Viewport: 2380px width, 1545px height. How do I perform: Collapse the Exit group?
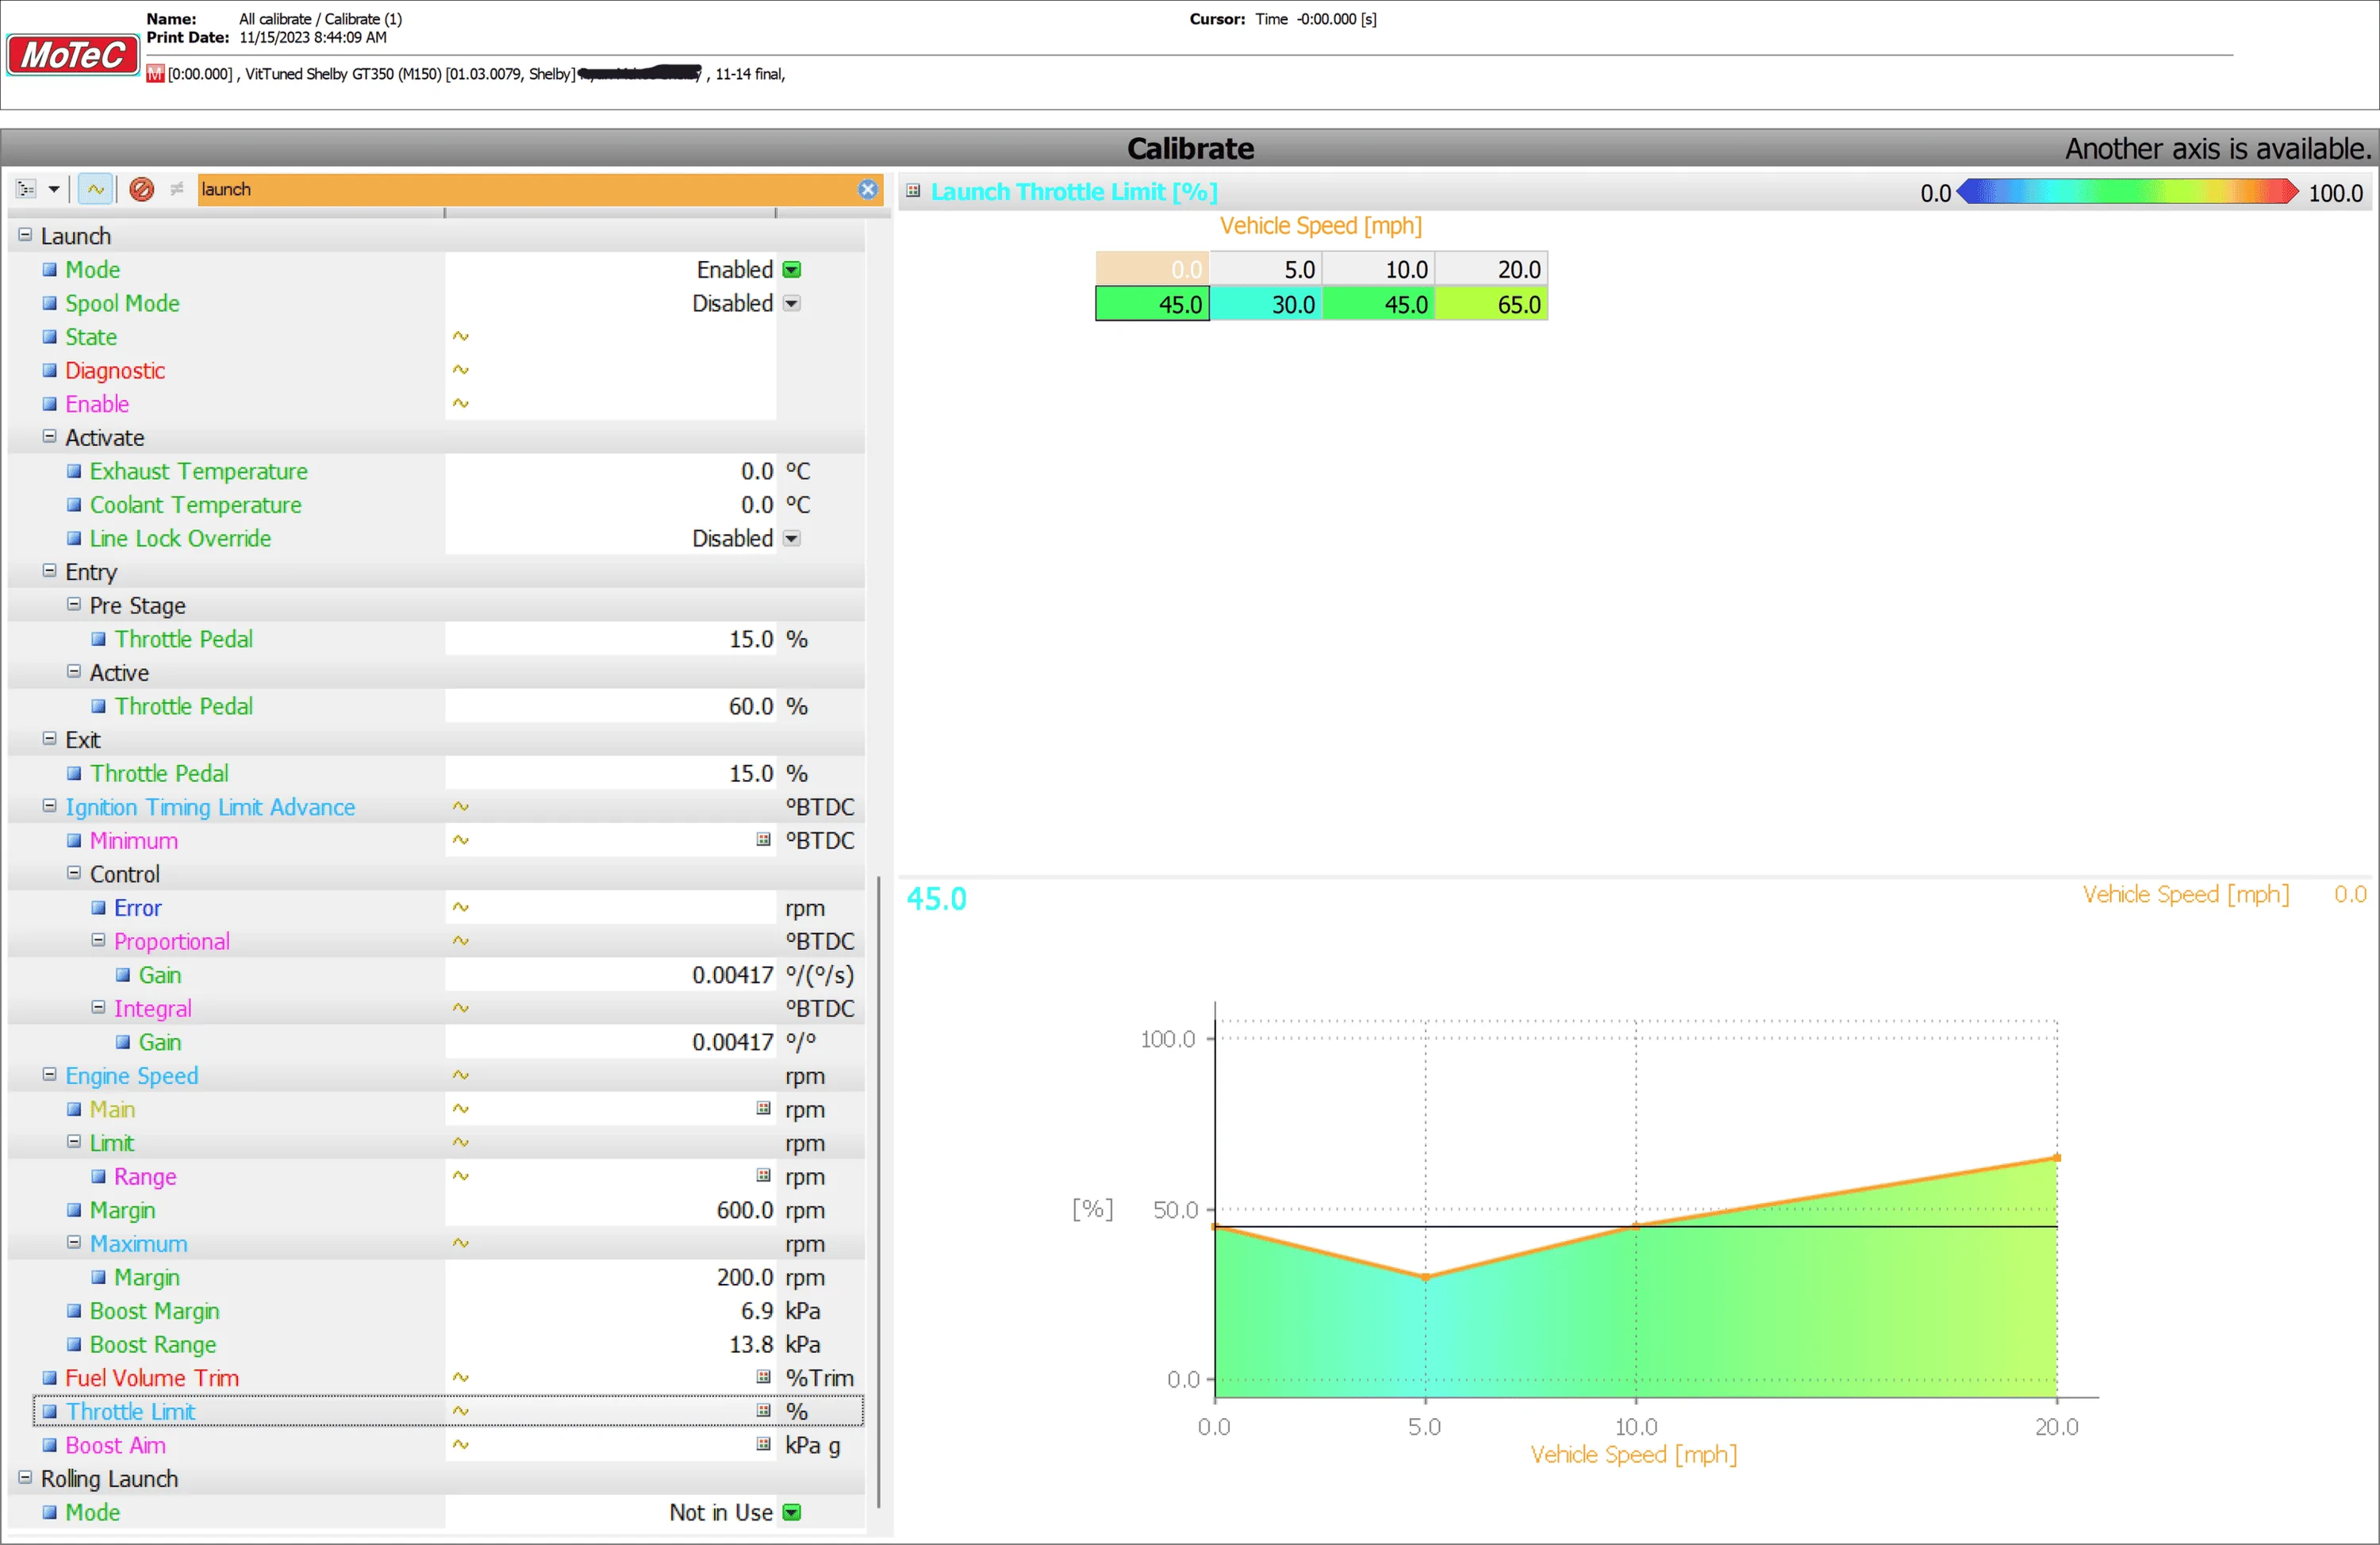click(49, 738)
